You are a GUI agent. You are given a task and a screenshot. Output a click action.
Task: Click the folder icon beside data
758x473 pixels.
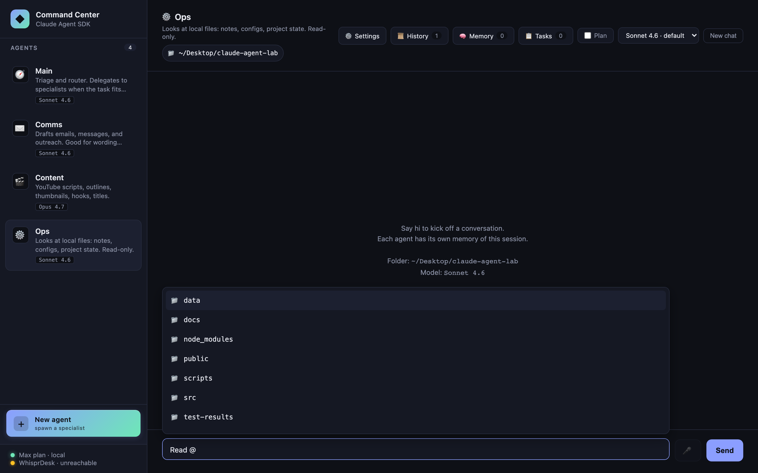click(174, 301)
